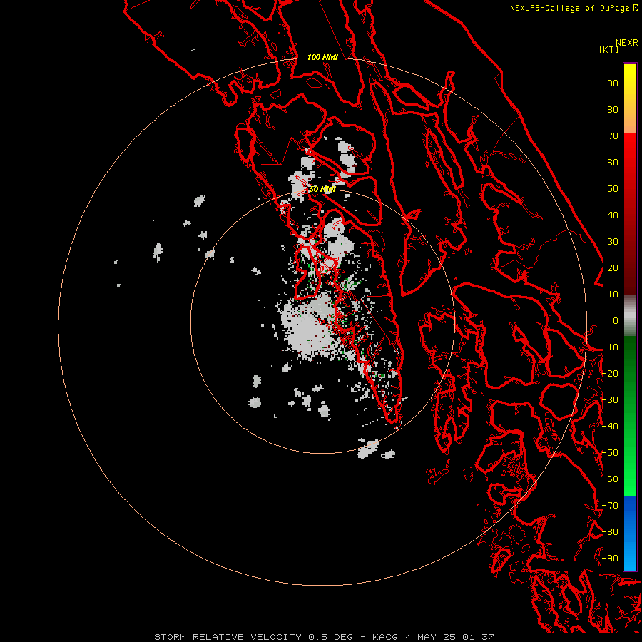The height and width of the screenshot is (642, 642).
Task: Pick the yellow-orange top segment of the velocity color bar
Action: click(x=630, y=98)
